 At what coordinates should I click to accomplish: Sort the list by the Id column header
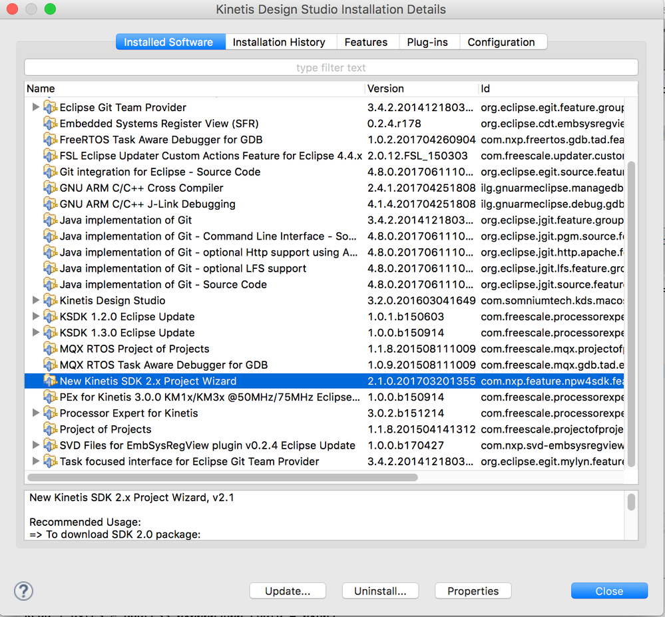[557, 89]
